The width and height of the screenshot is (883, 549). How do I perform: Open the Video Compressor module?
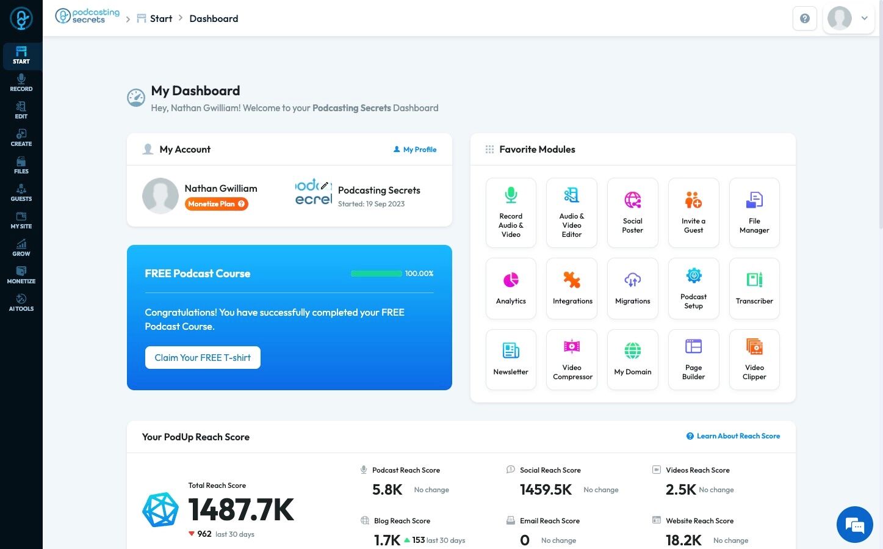572,360
